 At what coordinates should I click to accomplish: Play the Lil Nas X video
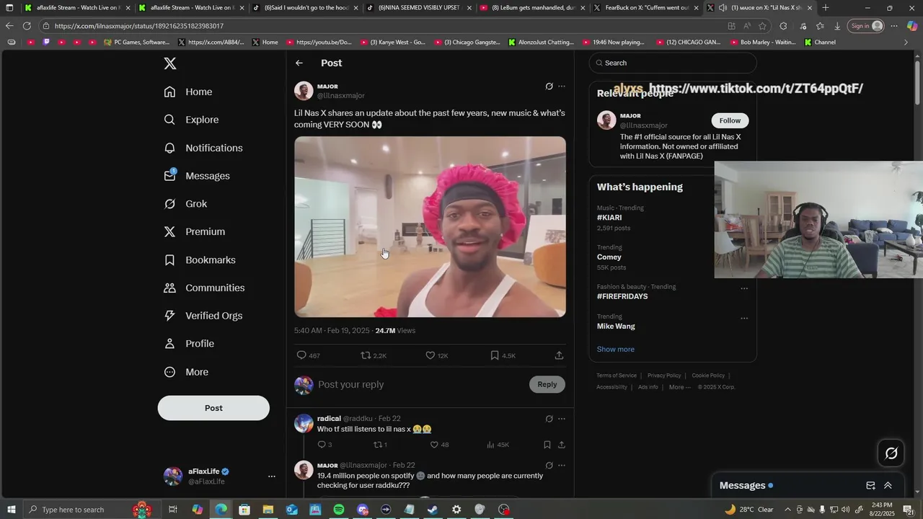[430, 226]
